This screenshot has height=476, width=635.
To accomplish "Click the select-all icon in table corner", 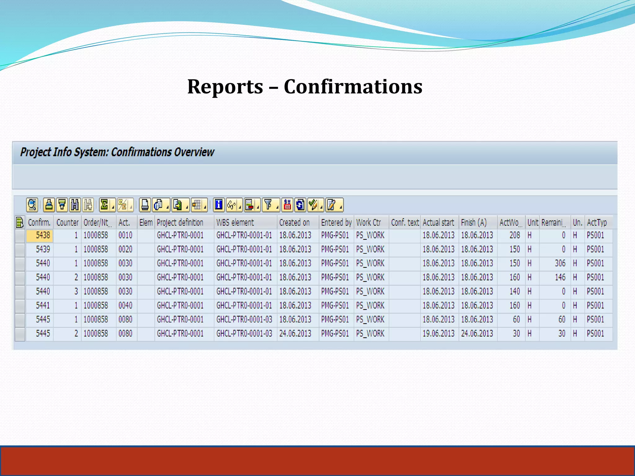I will point(20,222).
